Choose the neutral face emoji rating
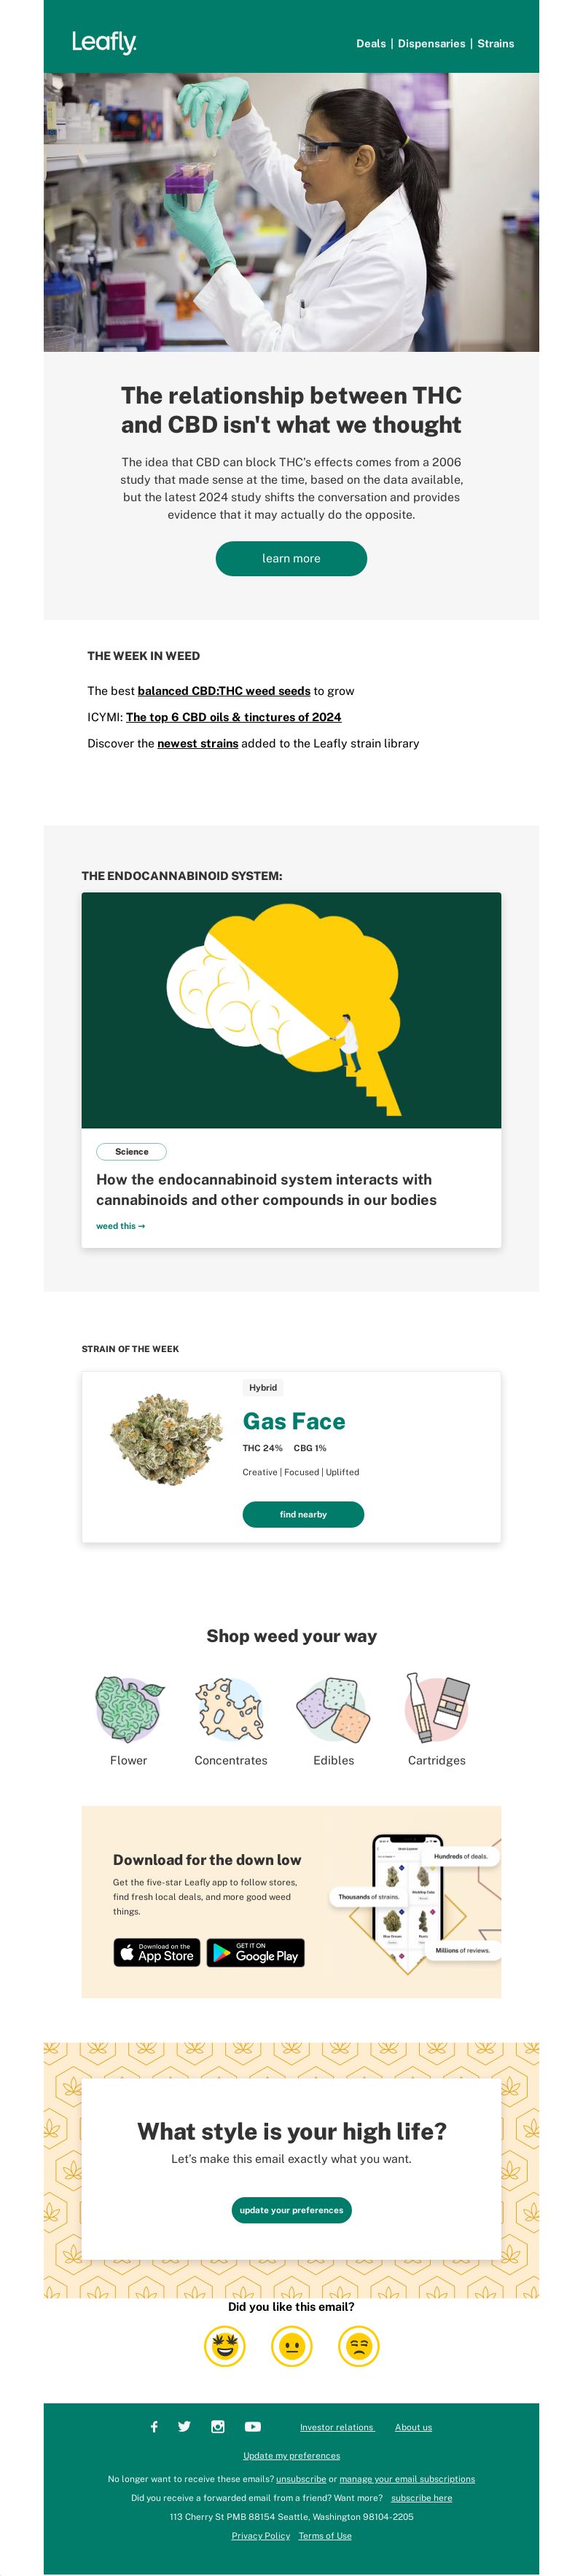The image size is (583, 2576). (x=292, y=2345)
